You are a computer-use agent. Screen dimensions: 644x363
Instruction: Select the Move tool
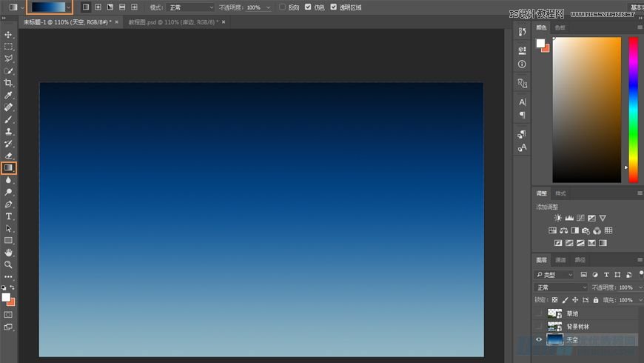tap(9, 34)
